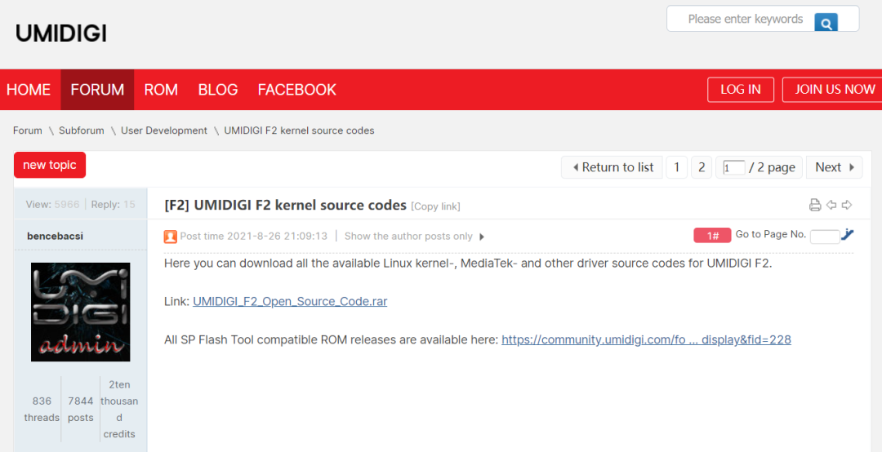
Task: Open the User Development breadcrumb link
Action: point(164,131)
